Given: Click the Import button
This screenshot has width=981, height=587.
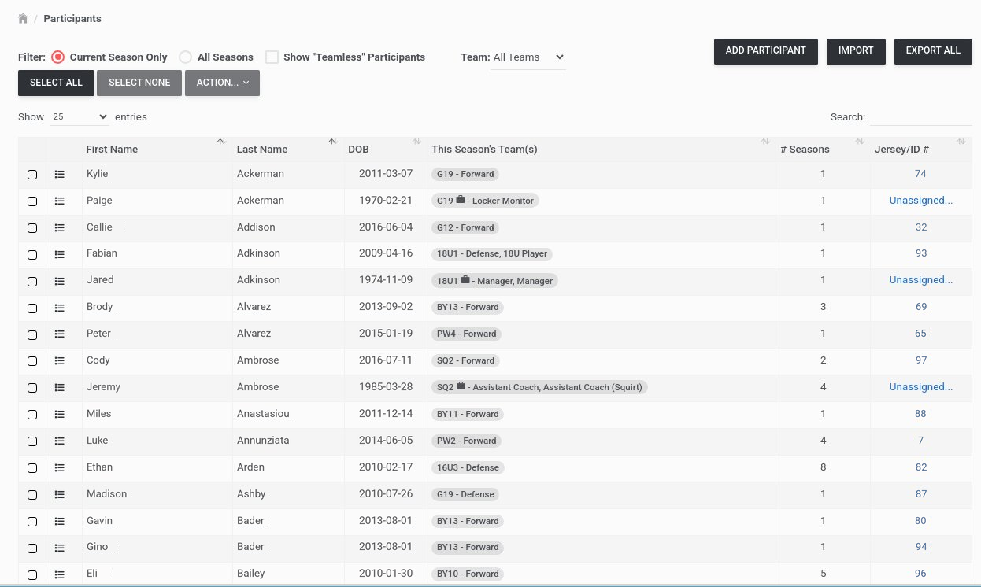Looking at the screenshot, I should coord(856,51).
